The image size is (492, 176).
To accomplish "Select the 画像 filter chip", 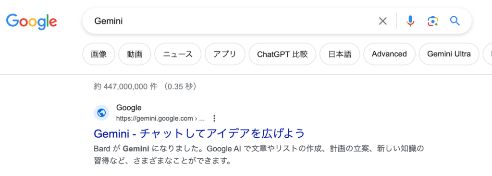I will pyautogui.click(x=99, y=54).
